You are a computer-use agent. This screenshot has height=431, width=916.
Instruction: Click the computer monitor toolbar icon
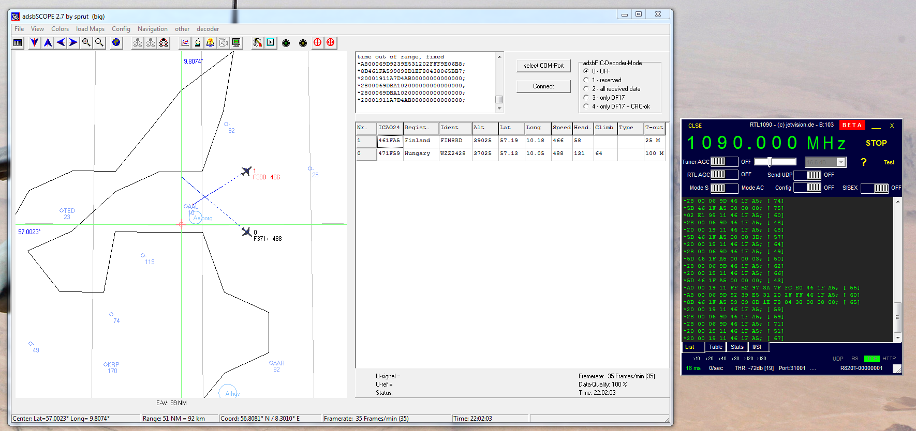(237, 43)
